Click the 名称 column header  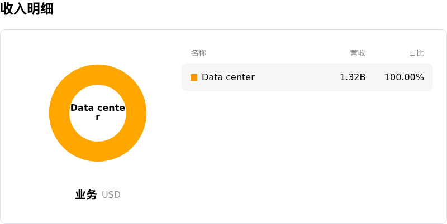click(x=198, y=53)
